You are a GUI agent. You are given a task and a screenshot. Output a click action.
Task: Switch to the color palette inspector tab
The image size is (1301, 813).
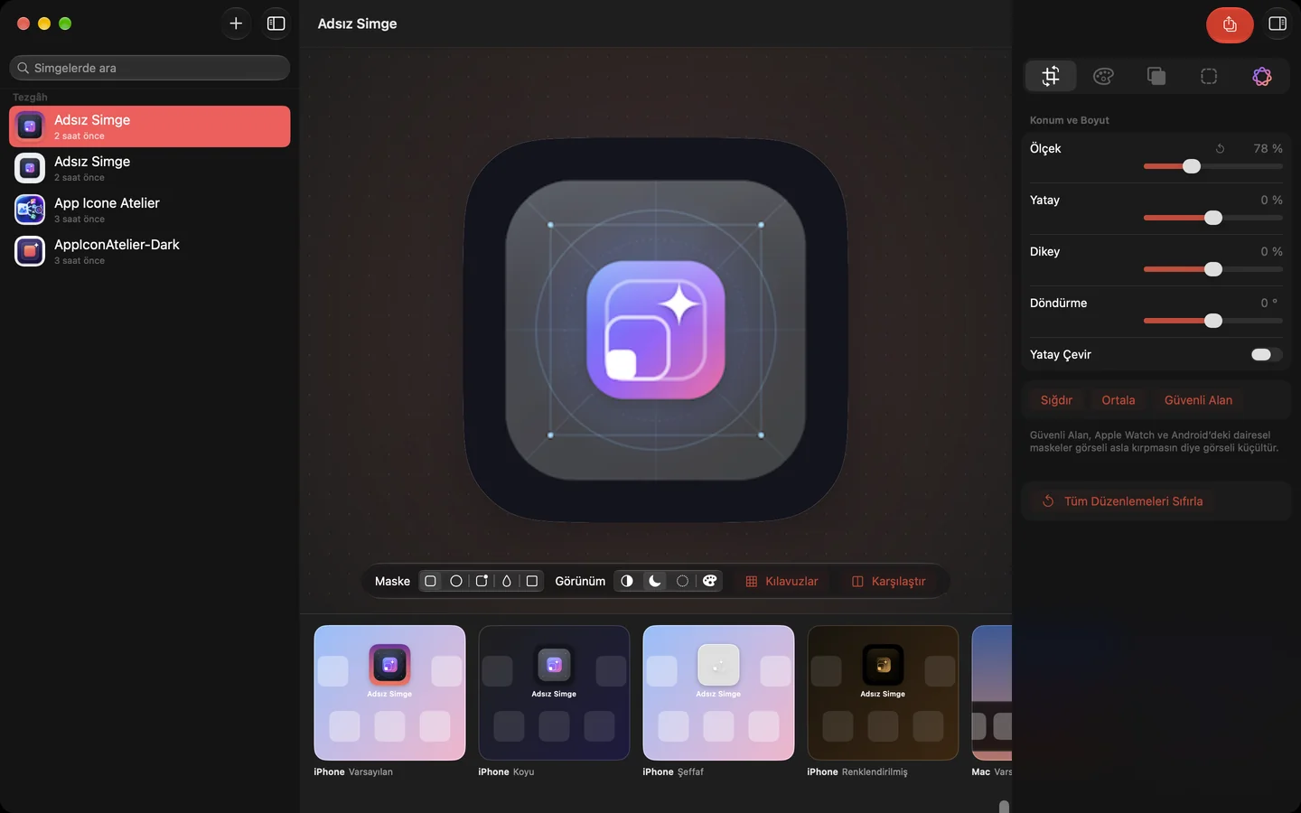click(x=1103, y=76)
